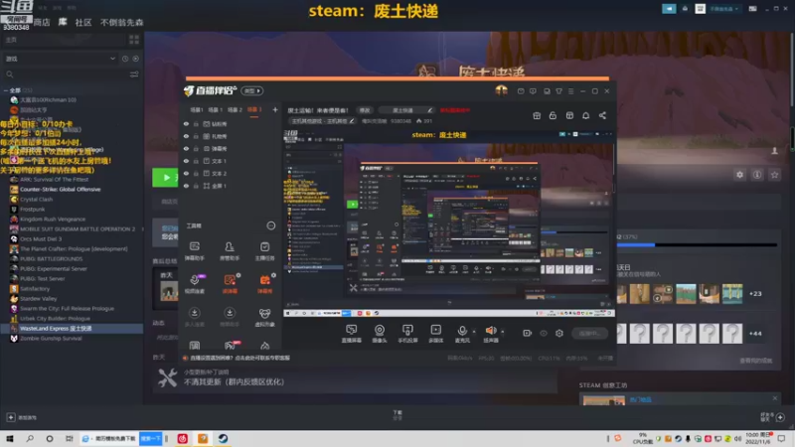Open Steam 社区 tab

pyautogui.click(x=83, y=22)
